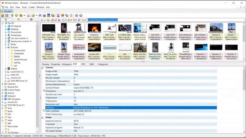This screenshot has width=246, height=138.
Task: Select the skopje-6 thumbnail
Action: click(x=216, y=32)
